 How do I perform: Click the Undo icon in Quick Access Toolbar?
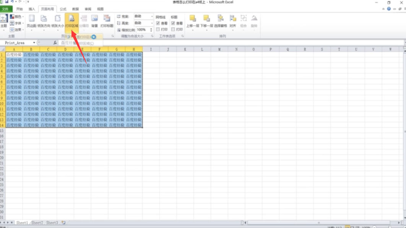tap(12, 2)
